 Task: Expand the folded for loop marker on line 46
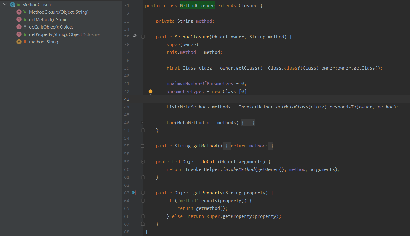click(143, 122)
